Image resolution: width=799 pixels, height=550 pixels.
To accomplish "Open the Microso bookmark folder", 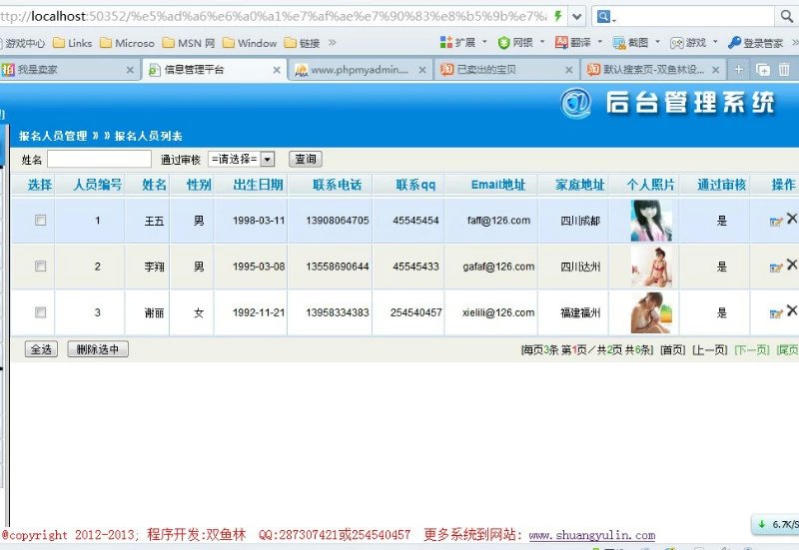I will 128,43.
